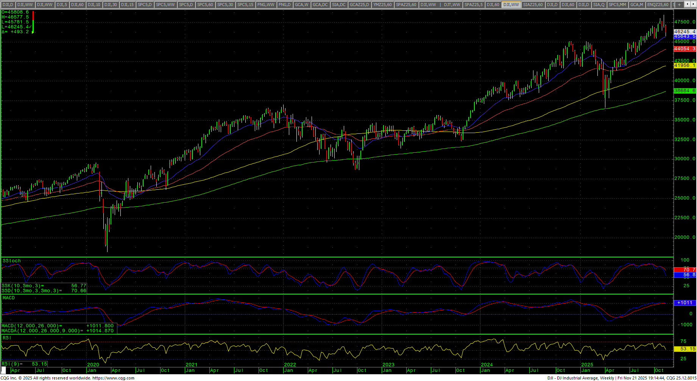Click the SStoch study label
The image size is (697, 381).
tap(12, 261)
